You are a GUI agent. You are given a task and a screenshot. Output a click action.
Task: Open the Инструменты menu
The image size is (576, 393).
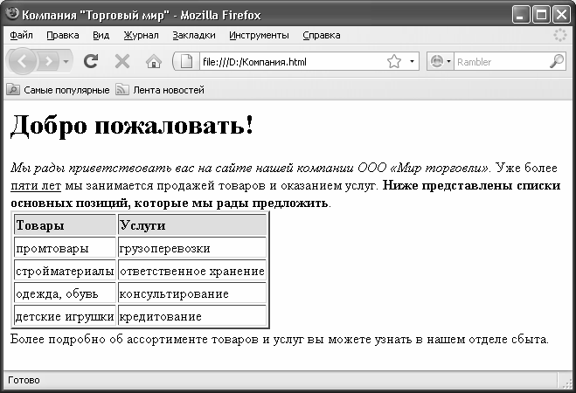[259, 36]
